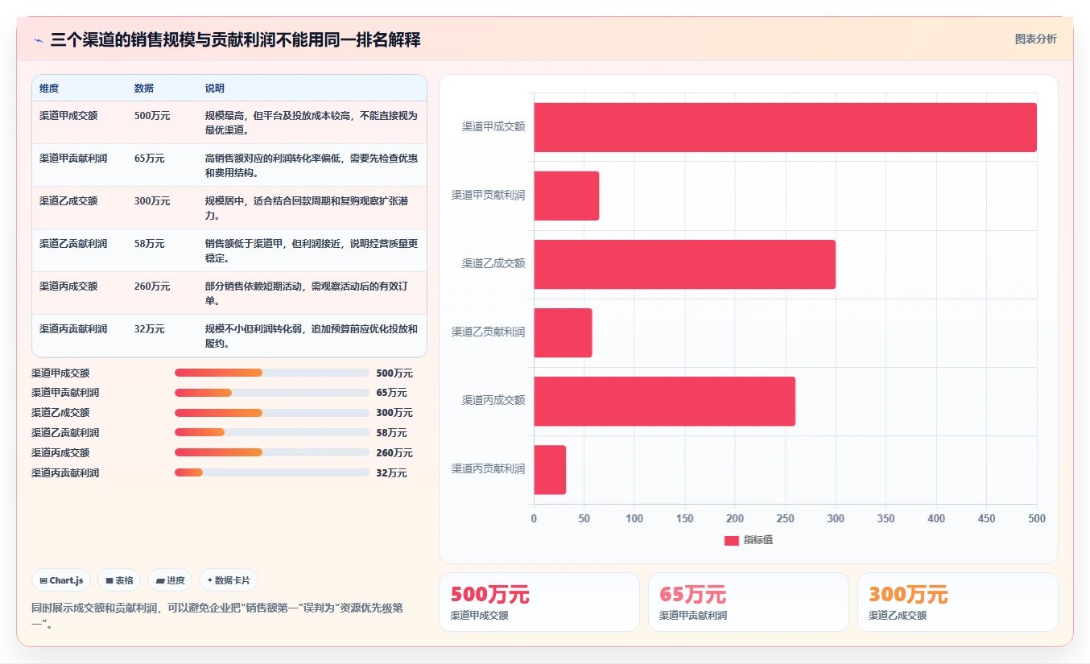This screenshot has width=1090, height=664.
Task: Open the 65万元 渠道甲贡献利润 data card
Action: [x=749, y=602]
